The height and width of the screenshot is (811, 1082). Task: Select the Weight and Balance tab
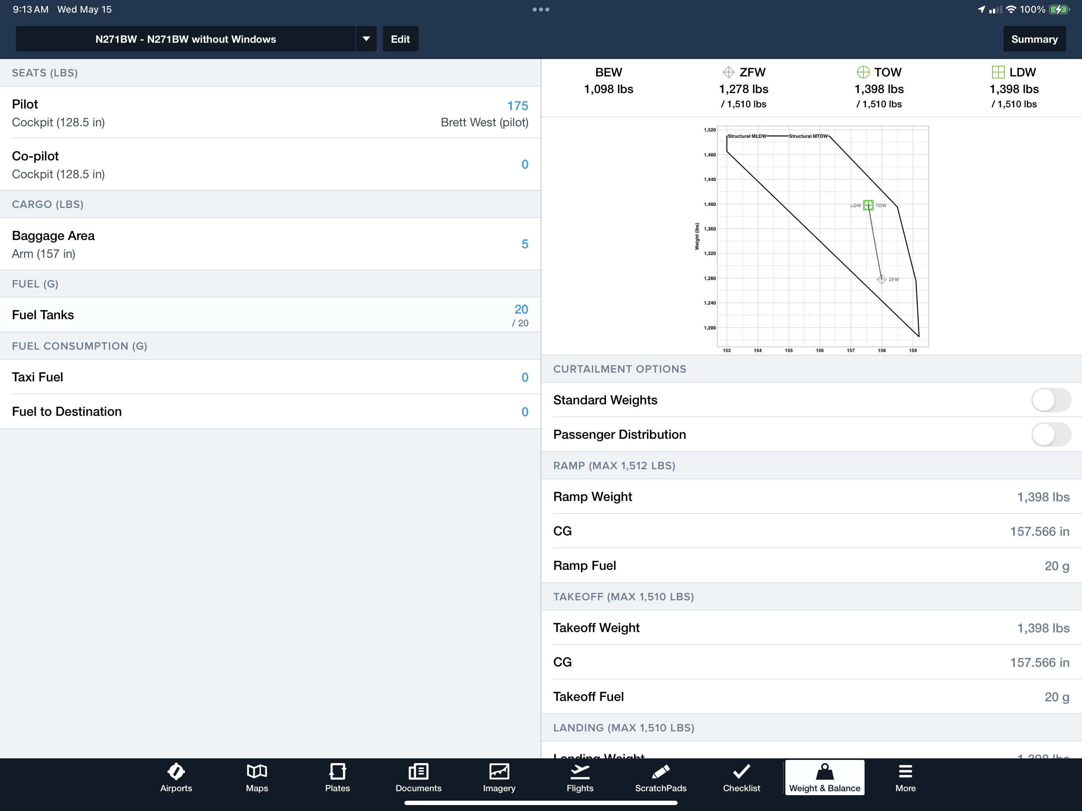click(823, 777)
